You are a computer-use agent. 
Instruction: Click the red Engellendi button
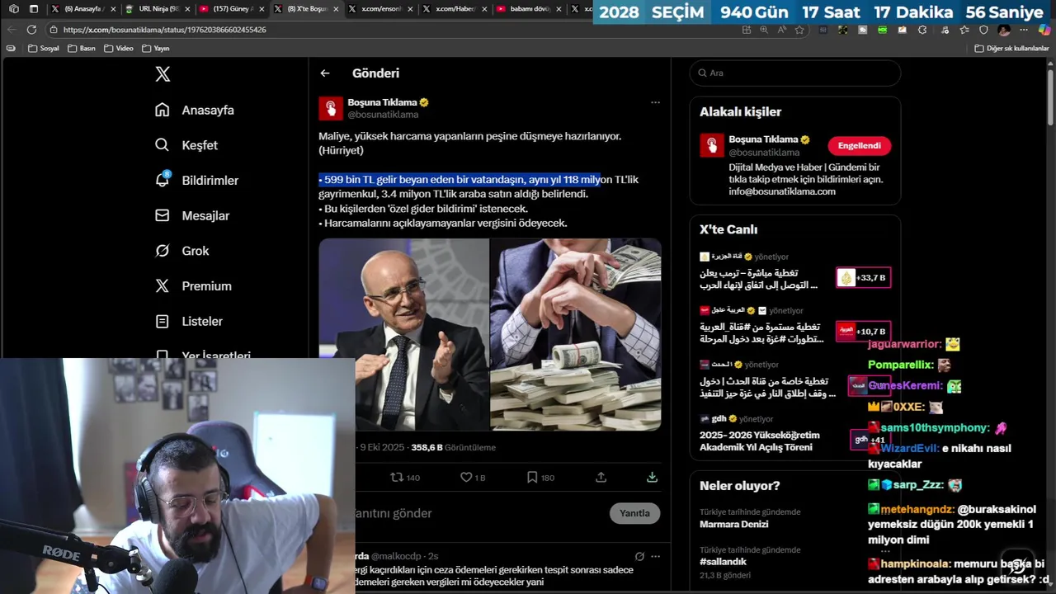click(859, 146)
